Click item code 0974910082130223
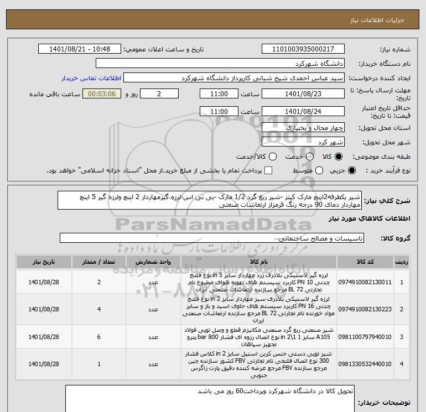This screenshot has height=412, width=426. 365,309
